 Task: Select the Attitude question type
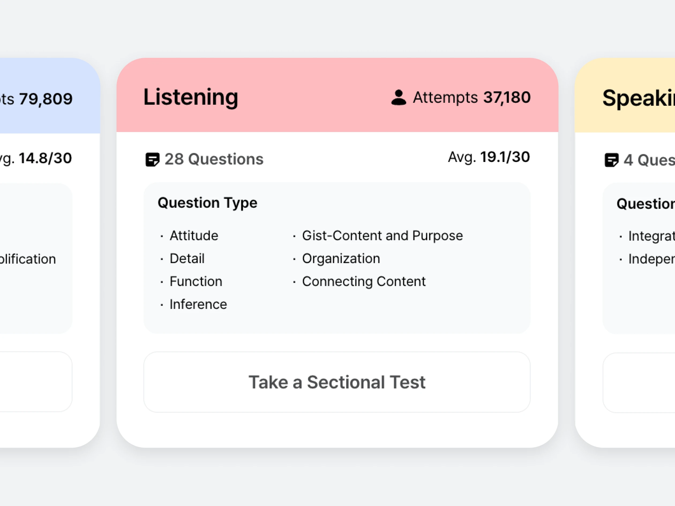194,235
